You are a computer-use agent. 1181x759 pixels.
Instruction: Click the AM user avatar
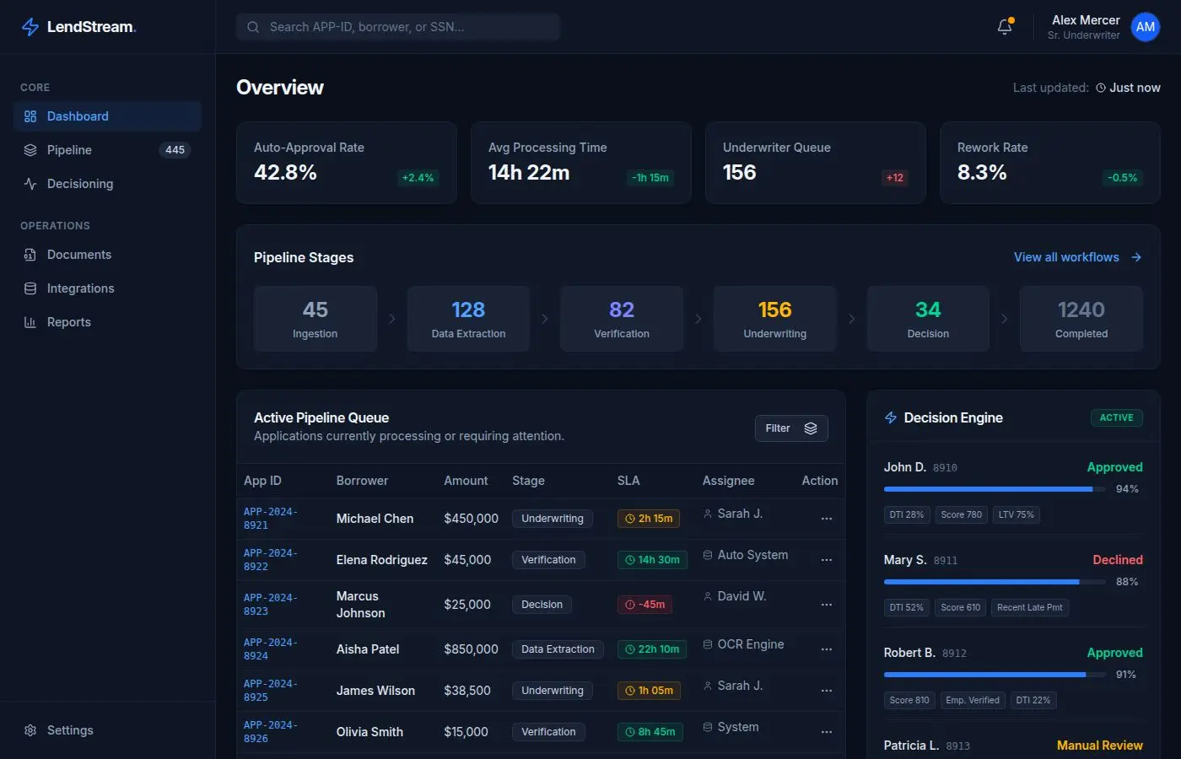click(1145, 27)
